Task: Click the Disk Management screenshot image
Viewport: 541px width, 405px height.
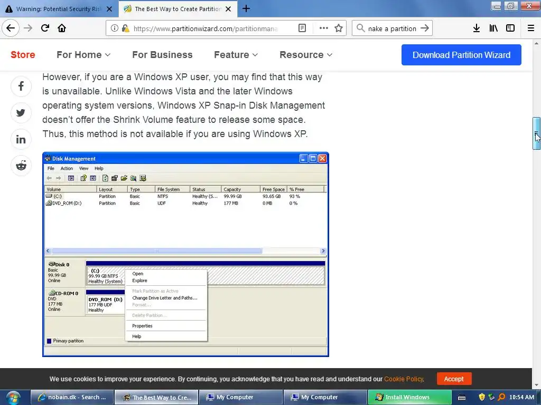Action: coord(185,254)
